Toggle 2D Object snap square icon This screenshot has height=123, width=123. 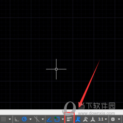57,119
